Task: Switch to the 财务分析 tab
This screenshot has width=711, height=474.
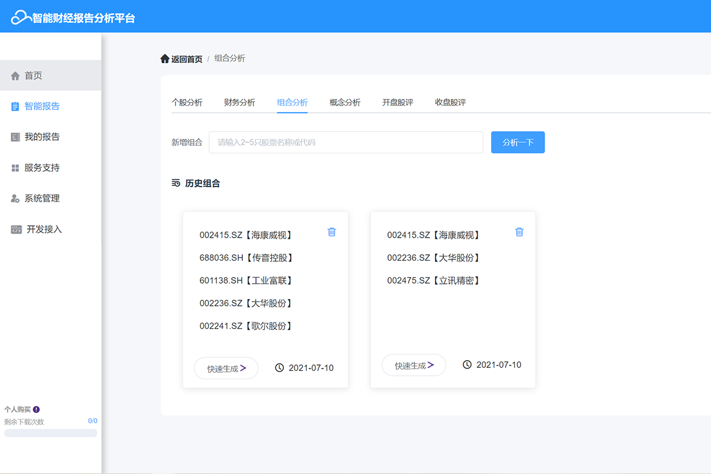Action: pos(239,103)
